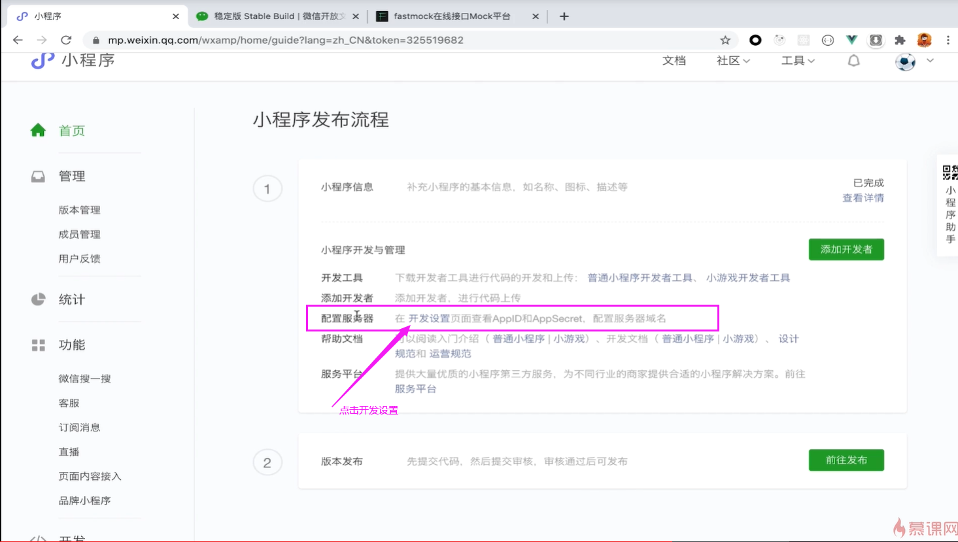Image resolution: width=958 pixels, height=542 pixels.
Task: Open Chrome three-dot menu
Action: pos(948,40)
